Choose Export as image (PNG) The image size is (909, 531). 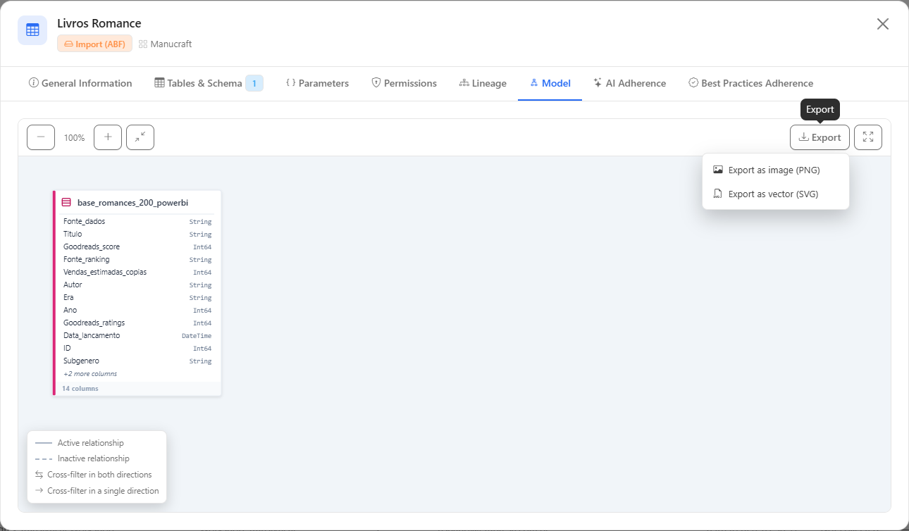coord(776,170)
